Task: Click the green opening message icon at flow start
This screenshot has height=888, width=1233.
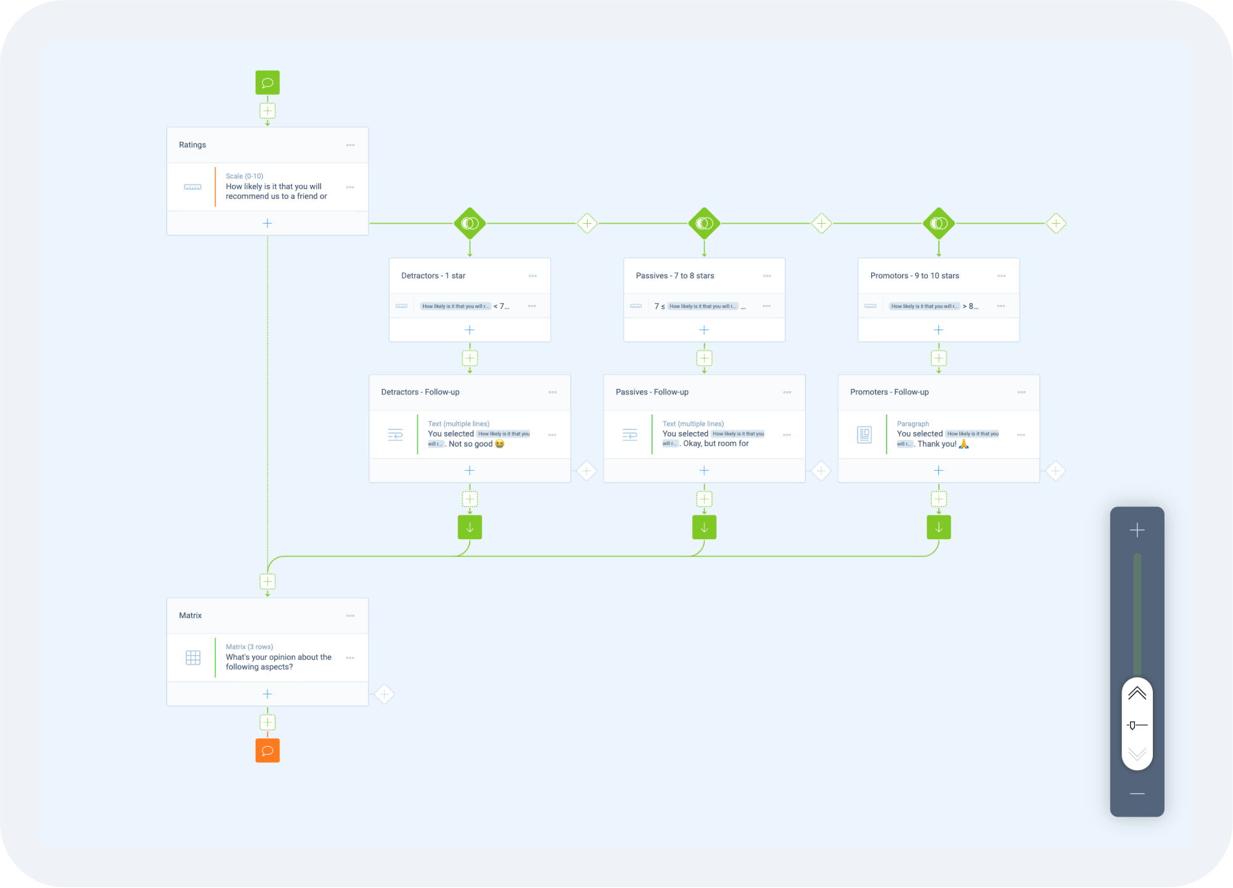Action: [x=267, y=82]
